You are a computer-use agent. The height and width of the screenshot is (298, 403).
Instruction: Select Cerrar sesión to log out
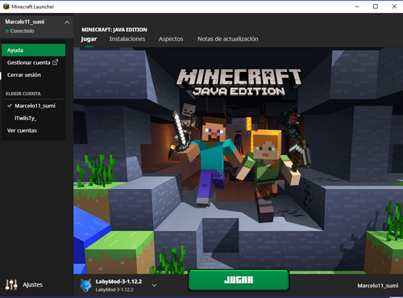coord(33,75)
